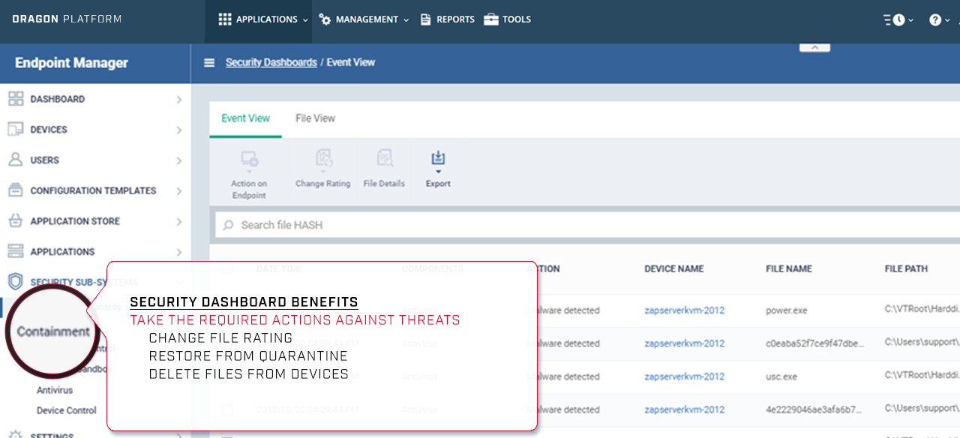Click the Dragon Platform logo
The height and width of the screenshot is (438, 960).
click(67, 19)
